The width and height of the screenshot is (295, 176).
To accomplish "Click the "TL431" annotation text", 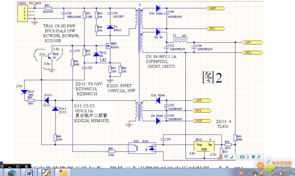I will pyautogui.click(x=223, y=127).
